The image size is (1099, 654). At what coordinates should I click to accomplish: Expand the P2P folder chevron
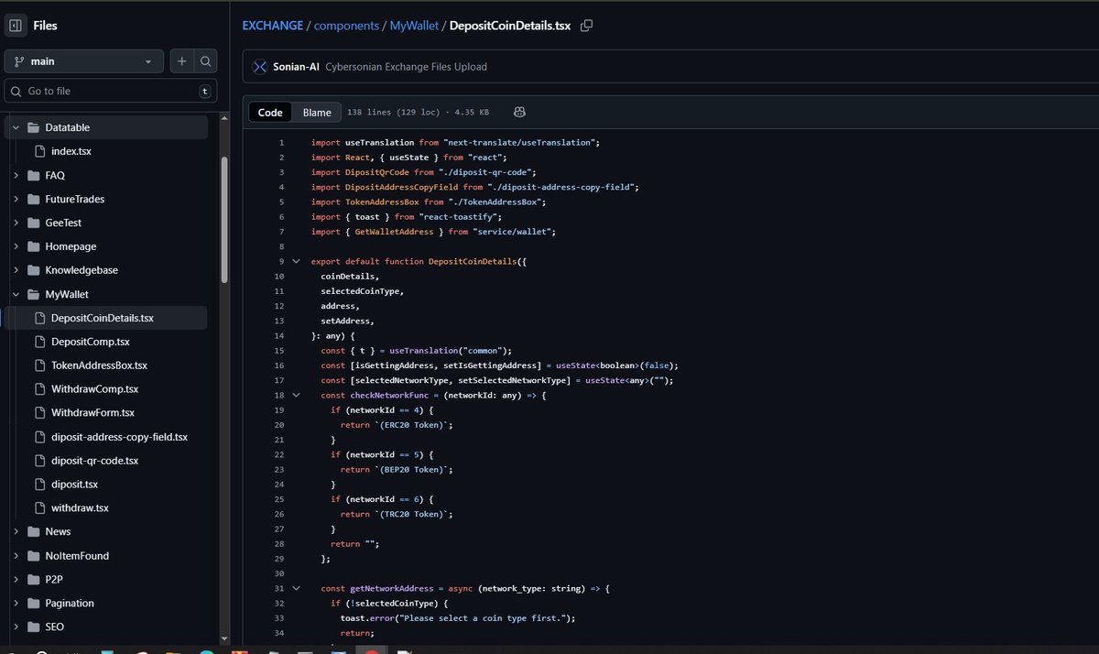(16, 580)
